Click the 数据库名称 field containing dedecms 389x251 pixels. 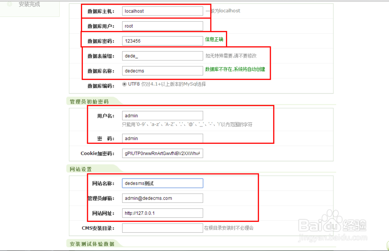tap(162, 71)
